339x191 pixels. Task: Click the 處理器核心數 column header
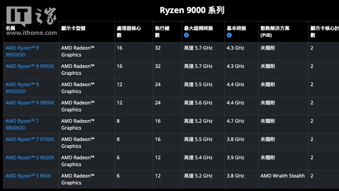click(x=129, y=32)
